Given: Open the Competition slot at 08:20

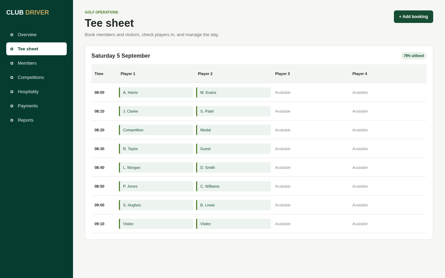Looking at the screenshot, I should pyautogui.click(x=156, y=130).
